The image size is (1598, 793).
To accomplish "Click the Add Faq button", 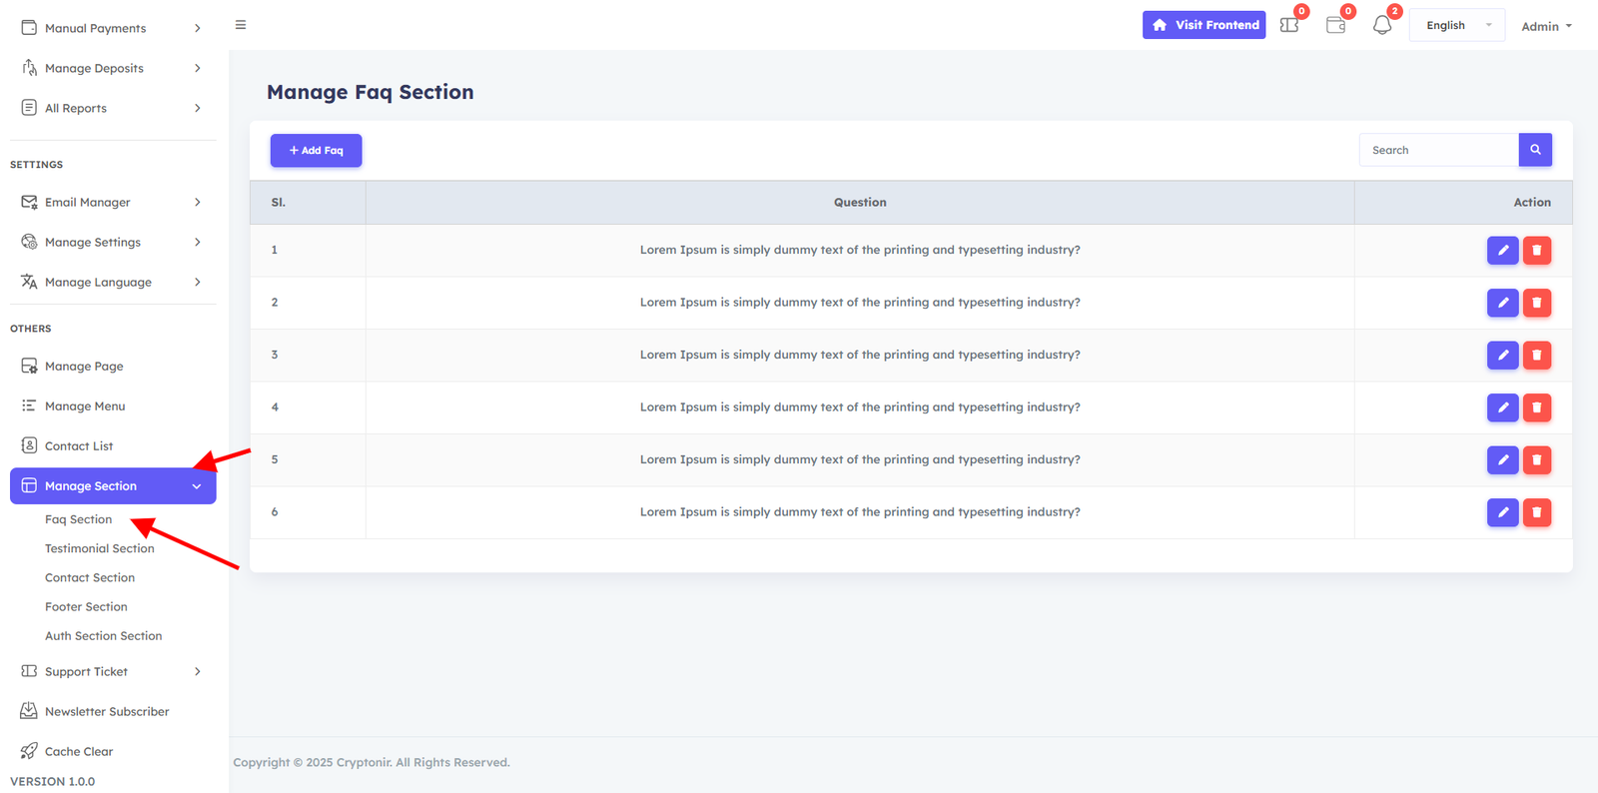I will [x=316, y=151].
